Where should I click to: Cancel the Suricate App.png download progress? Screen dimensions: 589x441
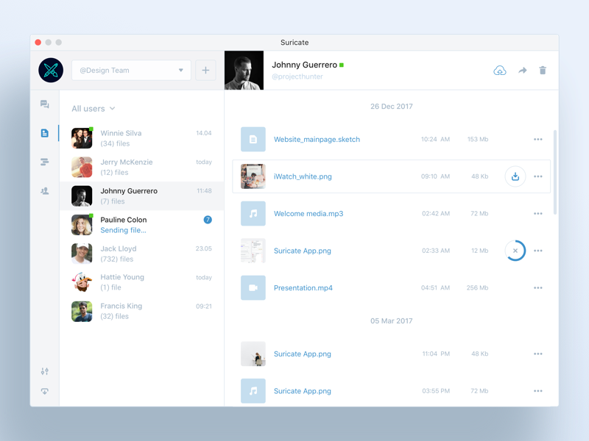(x=515, y=251)
